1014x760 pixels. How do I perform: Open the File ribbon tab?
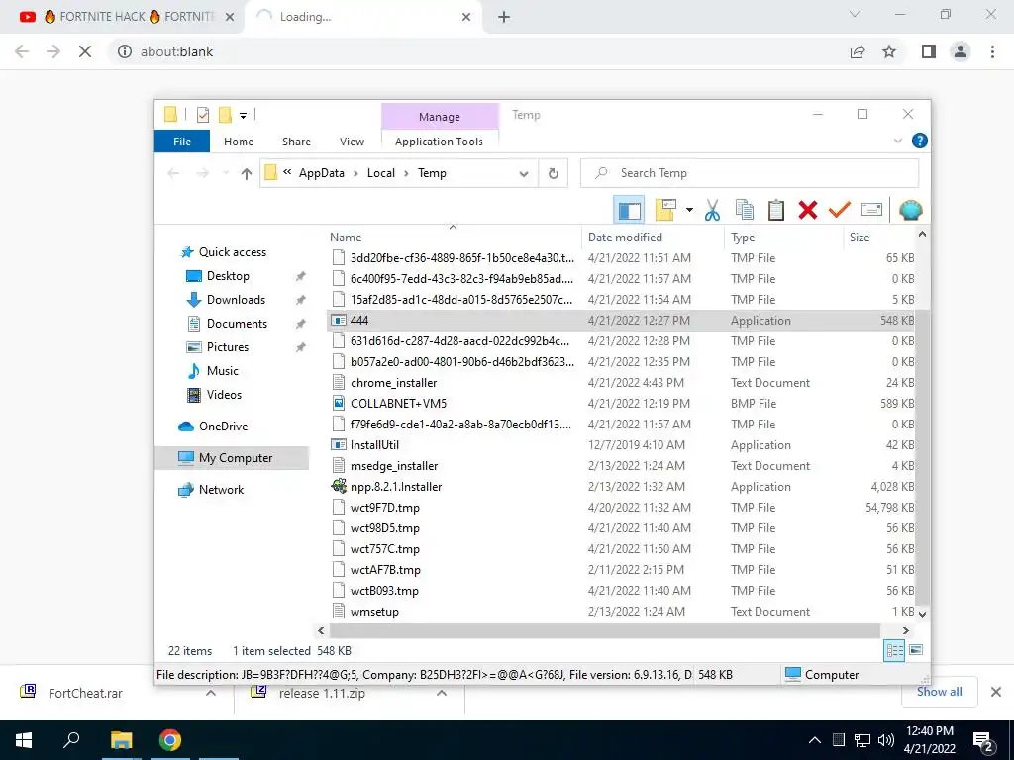pos(182,141)
